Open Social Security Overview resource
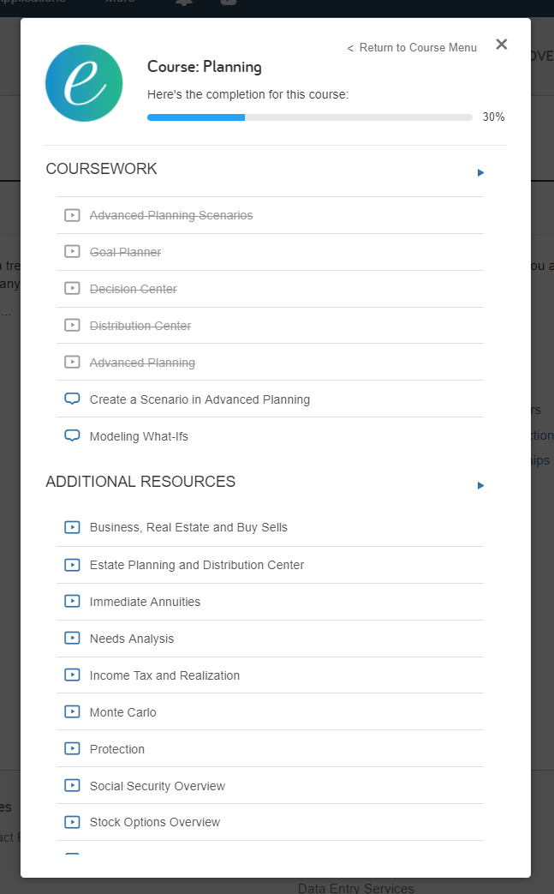Image resolution: width=554 pixels, height=894 pixels. (x=158, y=786)
